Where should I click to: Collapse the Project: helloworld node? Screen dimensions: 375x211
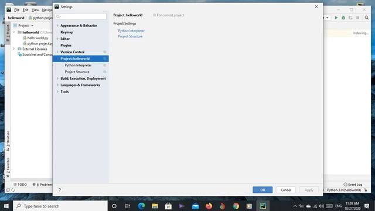pos(57,59)
